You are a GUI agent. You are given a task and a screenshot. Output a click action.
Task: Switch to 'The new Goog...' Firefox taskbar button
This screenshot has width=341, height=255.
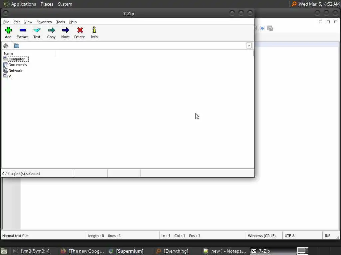[x=82, y=251]
